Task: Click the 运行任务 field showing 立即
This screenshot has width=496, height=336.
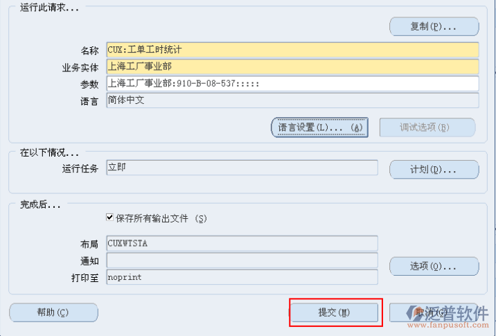Action: point(242,168)
